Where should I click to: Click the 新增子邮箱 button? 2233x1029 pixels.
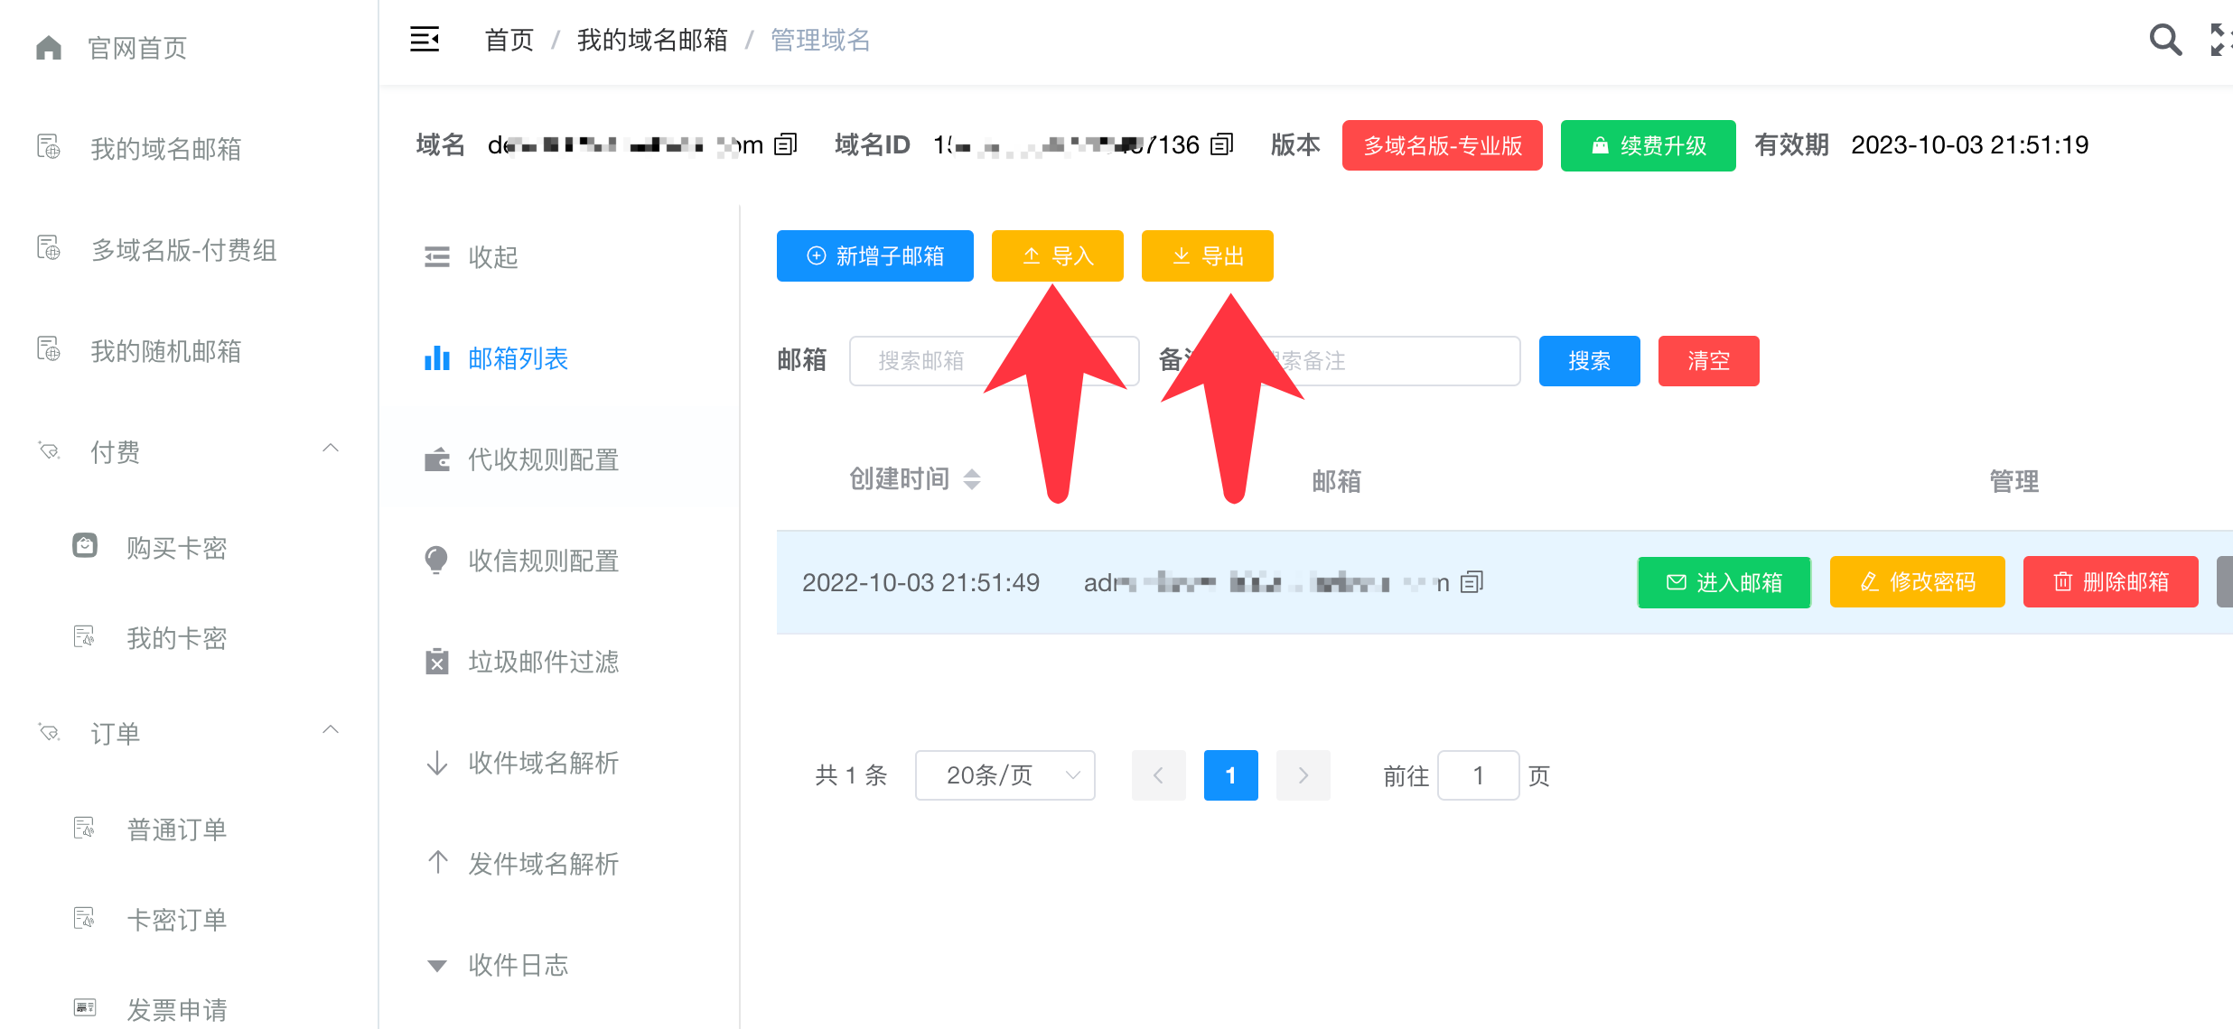[874, 255]
